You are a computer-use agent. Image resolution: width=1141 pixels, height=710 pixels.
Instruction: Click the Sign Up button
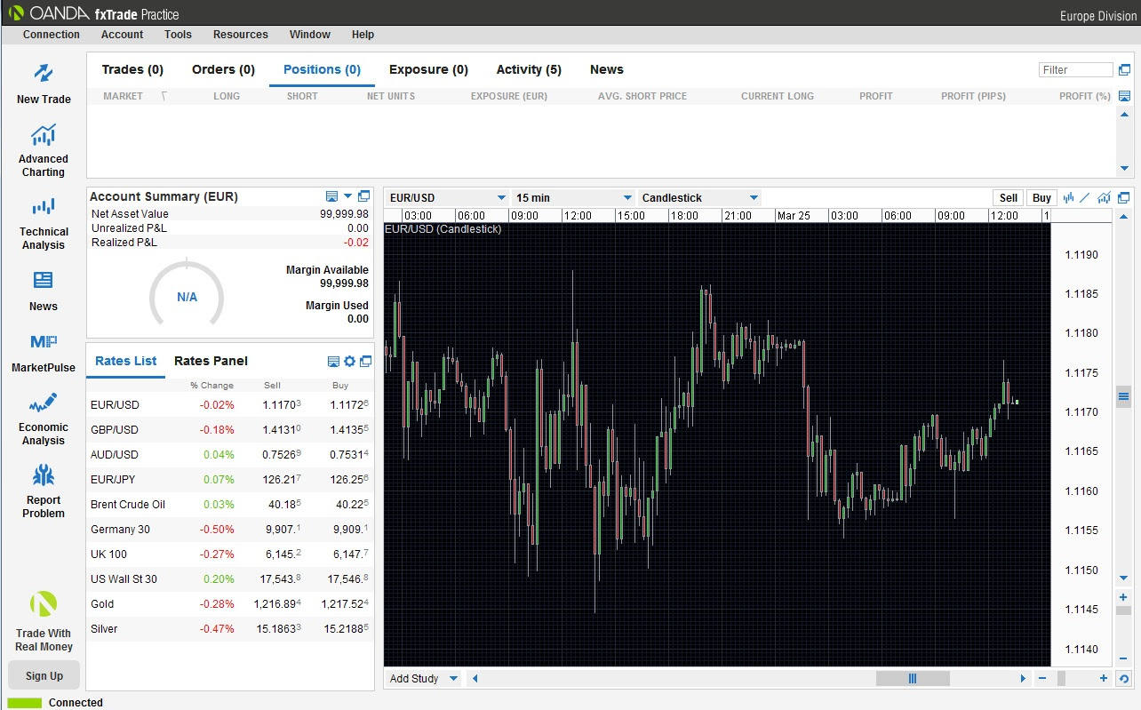[x=44, y=675]
